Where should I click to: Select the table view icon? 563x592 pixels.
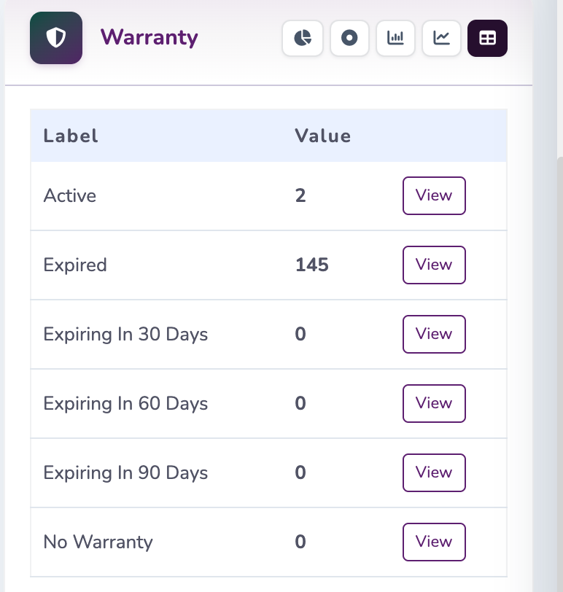pos(487,38)
